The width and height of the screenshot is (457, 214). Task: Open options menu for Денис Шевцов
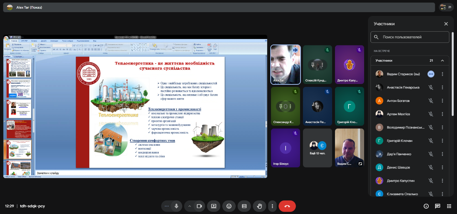click(x=442, y=168)
